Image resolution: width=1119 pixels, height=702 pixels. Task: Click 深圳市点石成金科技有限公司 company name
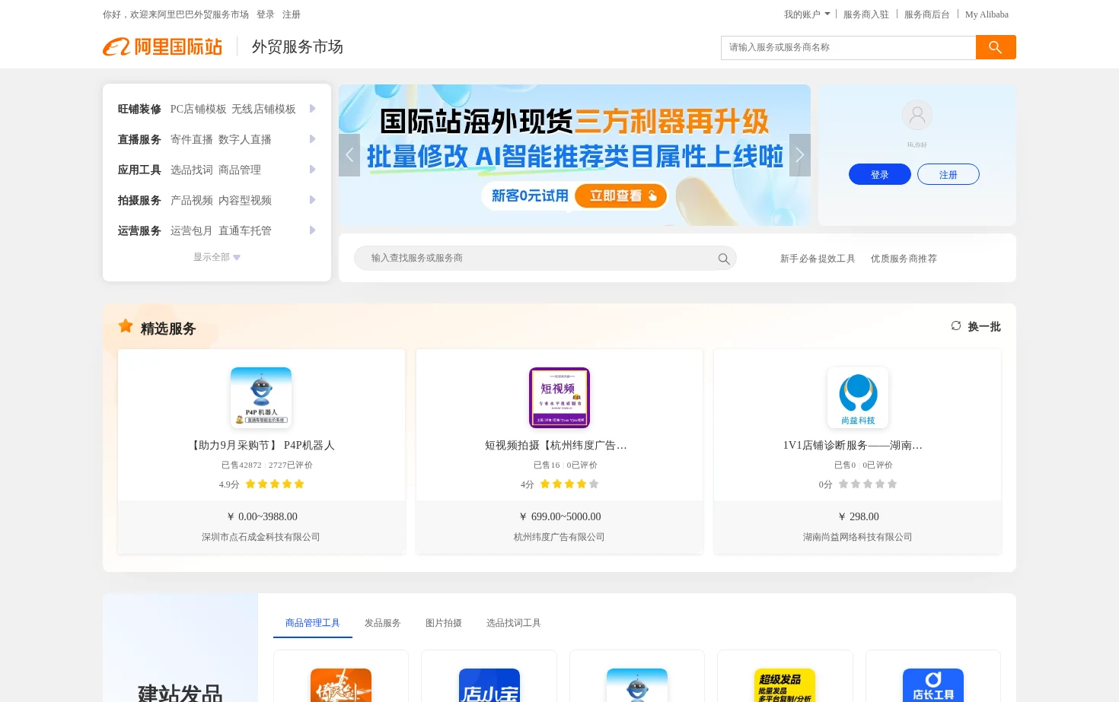(261, 537)
